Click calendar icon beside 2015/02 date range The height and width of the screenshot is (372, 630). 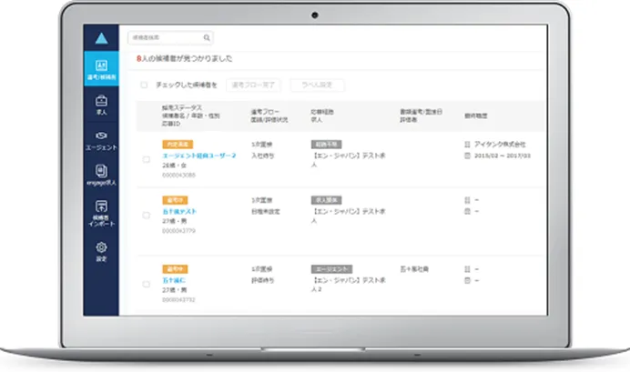467,155
